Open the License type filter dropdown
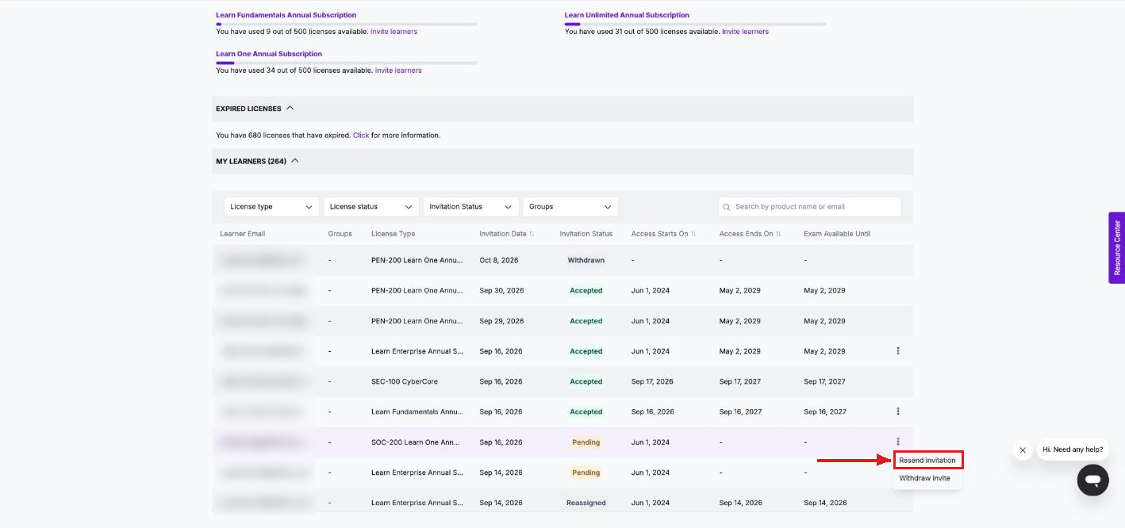Viewport: 1125px width, 528px height. tap(271, 207)
